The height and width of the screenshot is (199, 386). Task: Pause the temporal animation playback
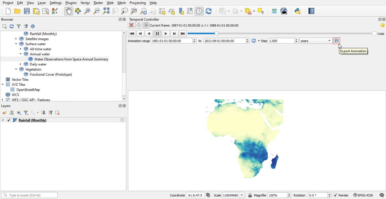[x=157, y=33]
